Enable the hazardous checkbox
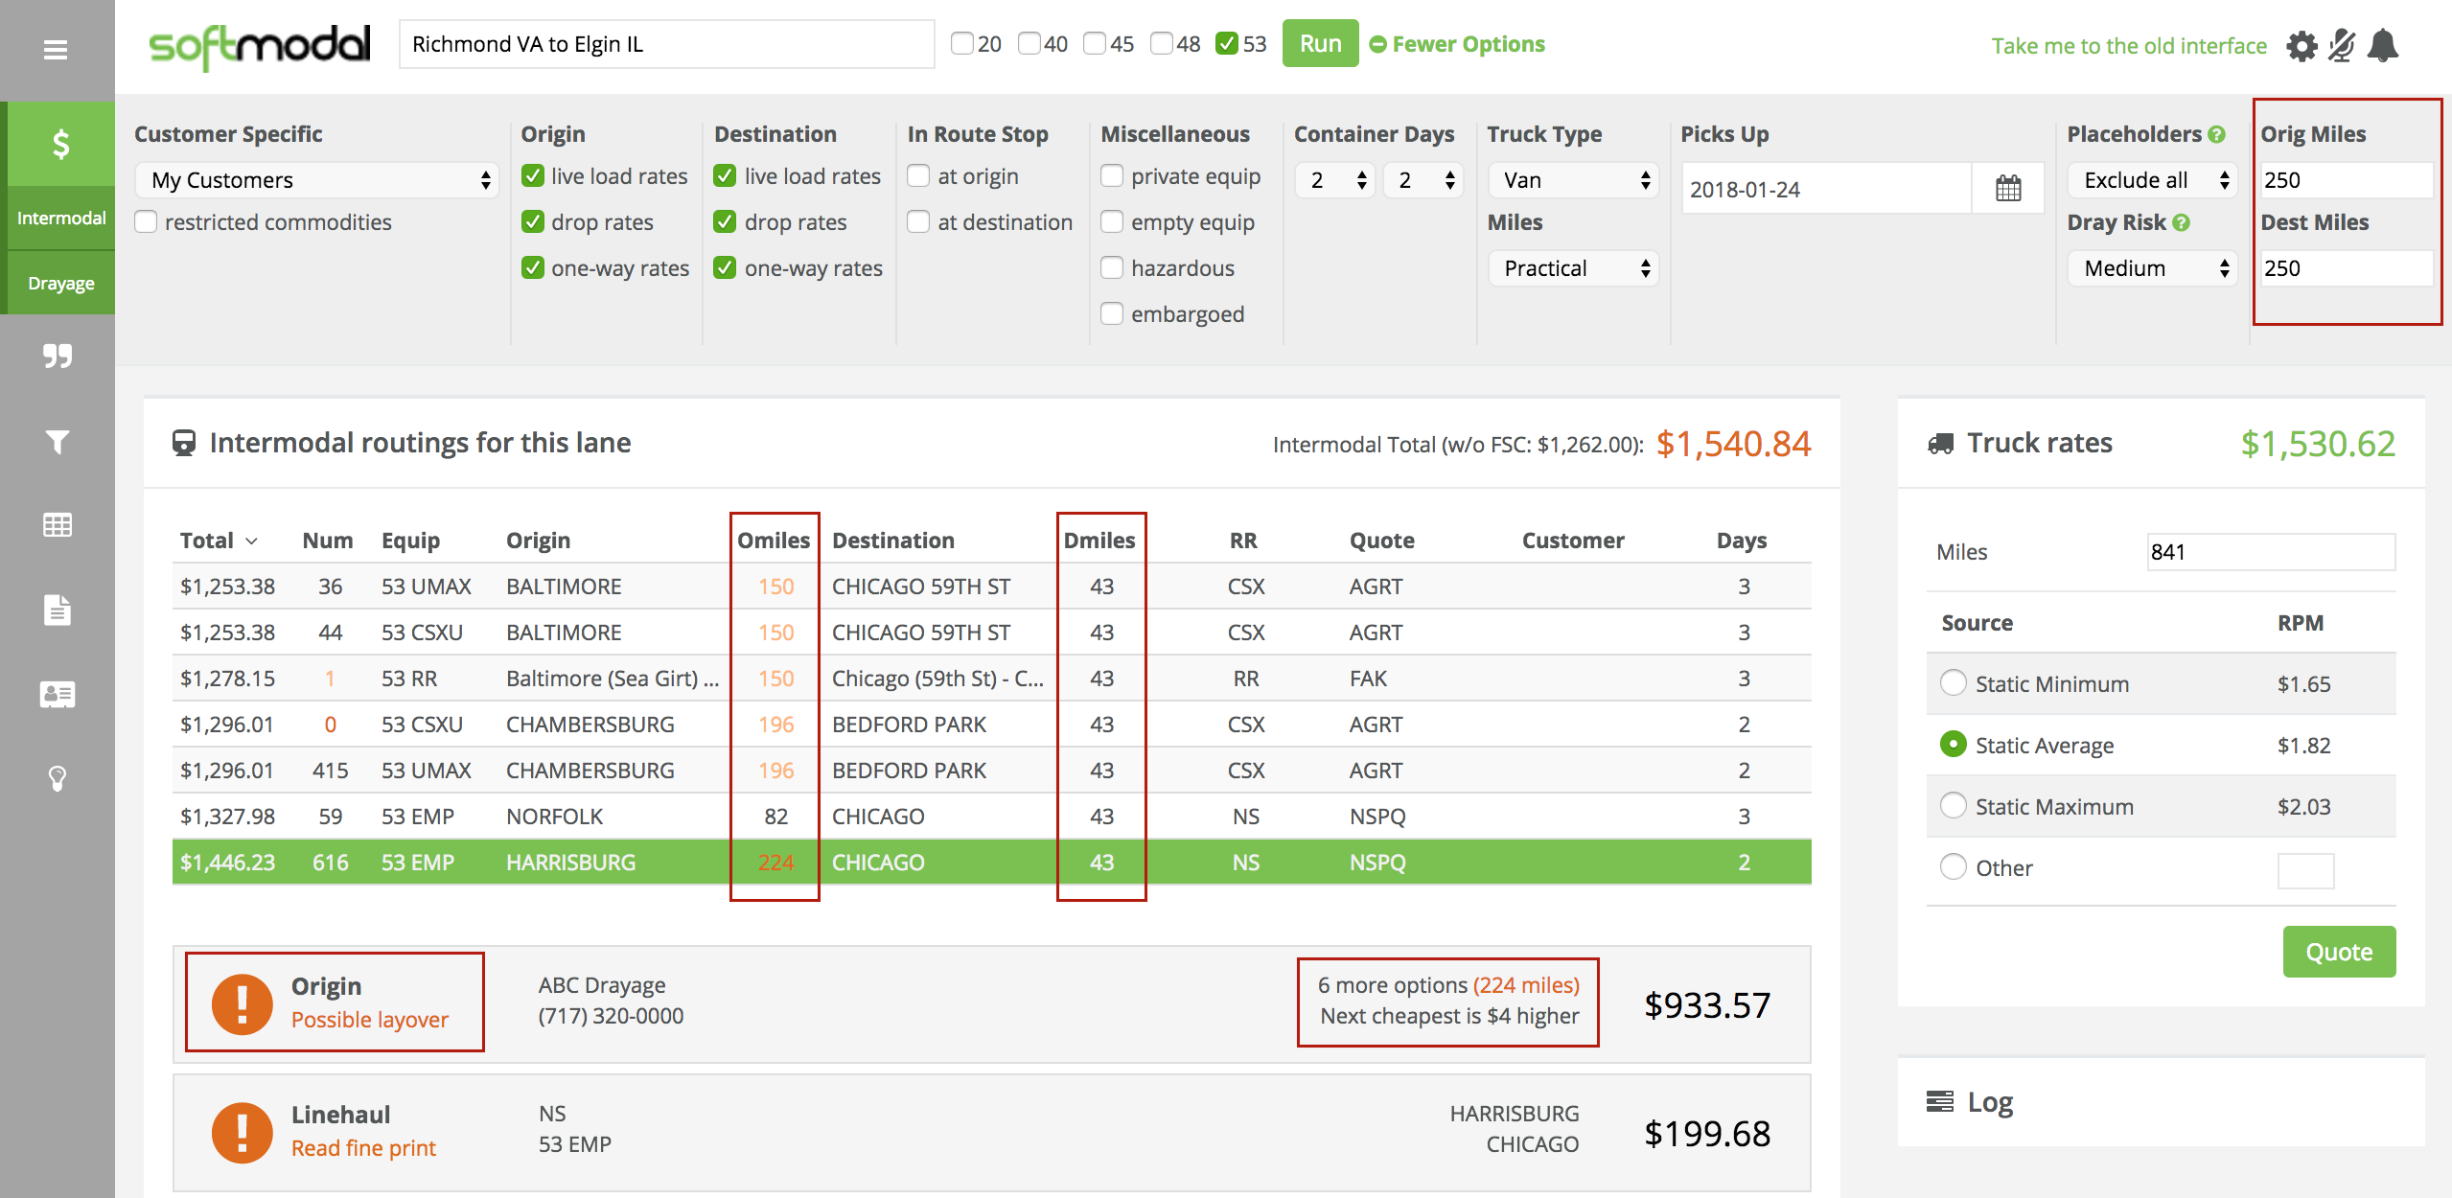 tap(1112, 268)
